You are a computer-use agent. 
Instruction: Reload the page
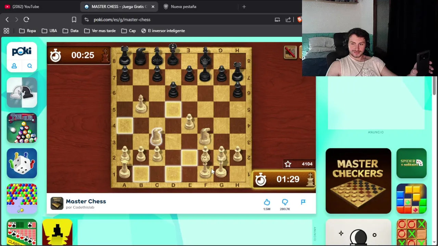coord(26,19)
